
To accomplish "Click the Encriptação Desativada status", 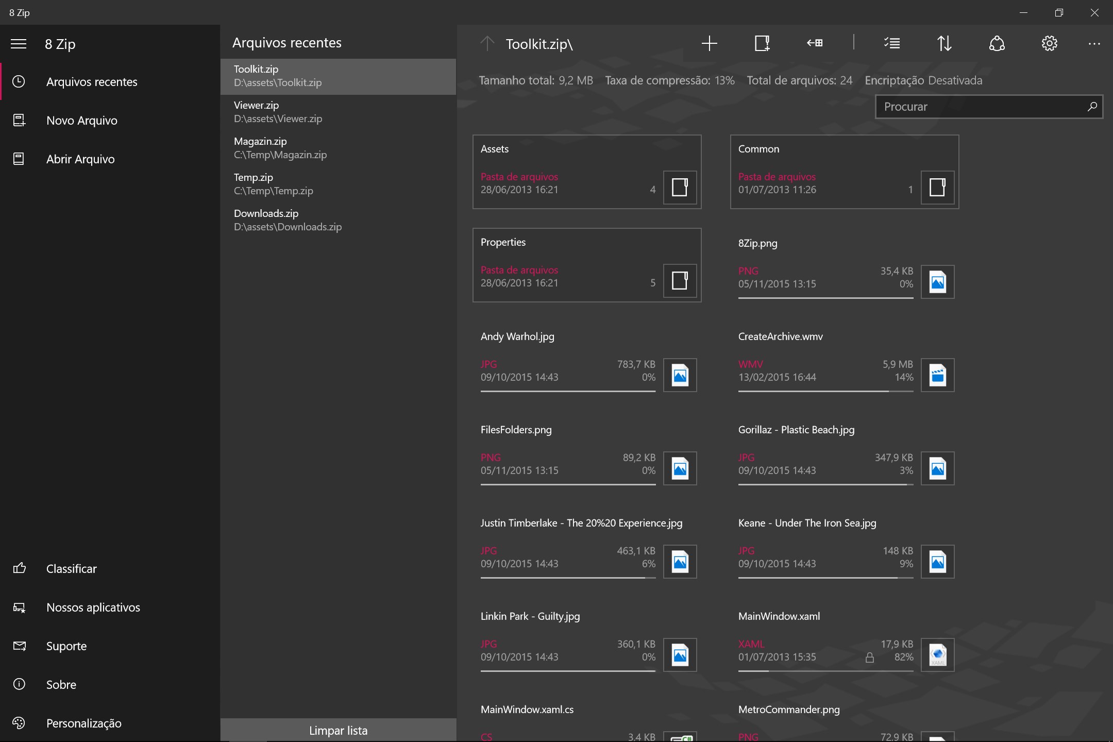I will (x=923, y=80).
